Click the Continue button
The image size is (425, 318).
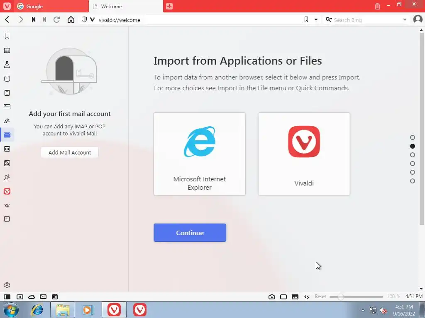pos(190,233)
